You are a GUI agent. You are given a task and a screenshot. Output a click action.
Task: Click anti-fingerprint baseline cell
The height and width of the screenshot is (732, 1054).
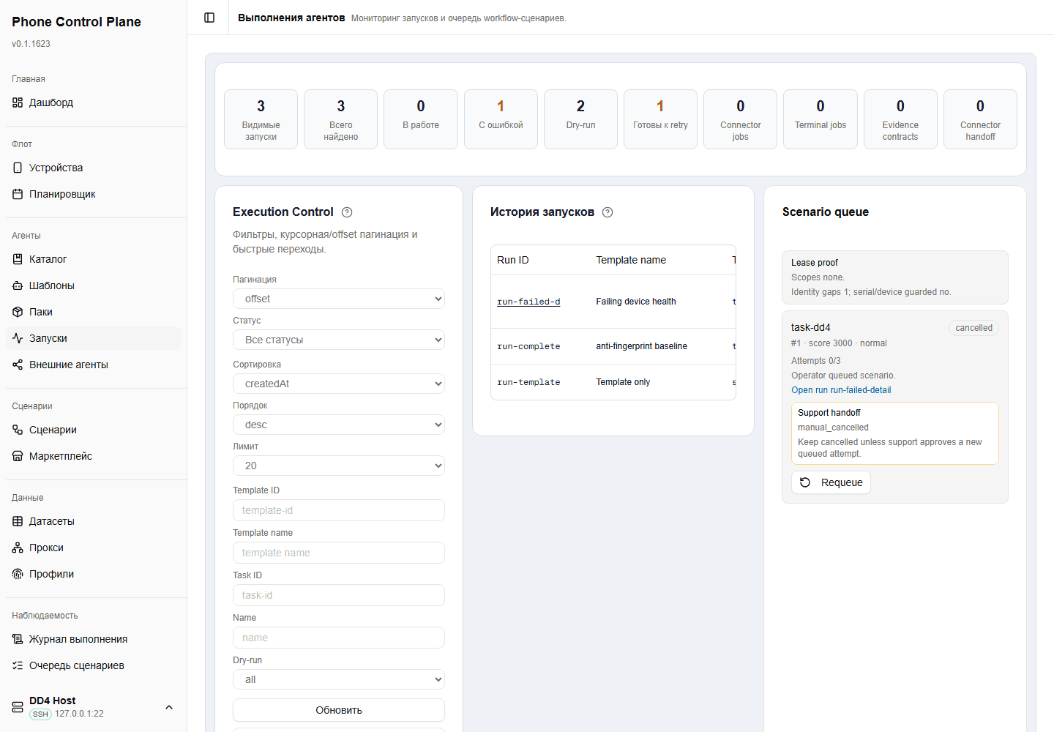[641, 346]
